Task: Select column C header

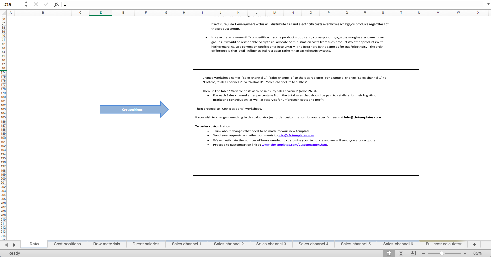Action: pos(80,13)
